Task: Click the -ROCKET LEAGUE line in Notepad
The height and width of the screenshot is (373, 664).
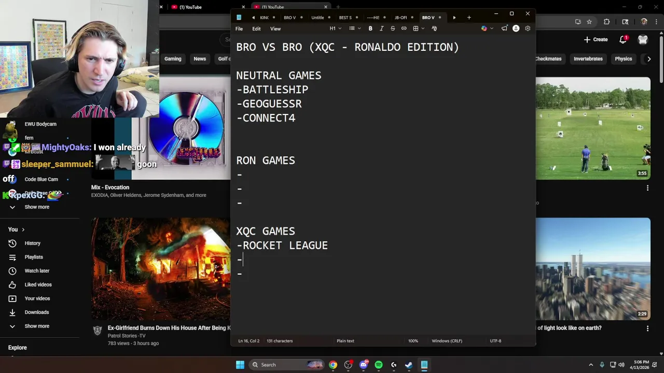Action: tap(282, 246)
